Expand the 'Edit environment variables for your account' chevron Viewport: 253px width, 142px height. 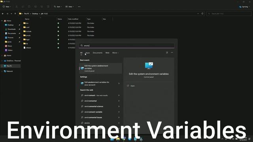click(119, 83)
